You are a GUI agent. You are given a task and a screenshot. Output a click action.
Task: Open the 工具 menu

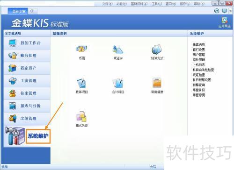point(157,4)
